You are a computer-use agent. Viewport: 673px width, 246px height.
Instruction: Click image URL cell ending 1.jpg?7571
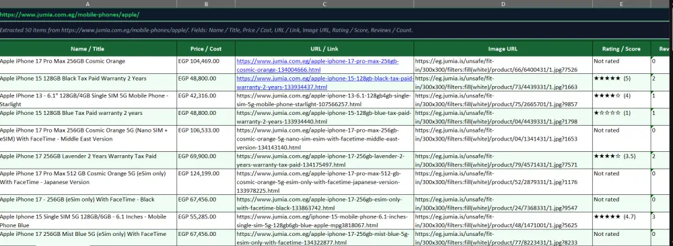coord(503,160)
